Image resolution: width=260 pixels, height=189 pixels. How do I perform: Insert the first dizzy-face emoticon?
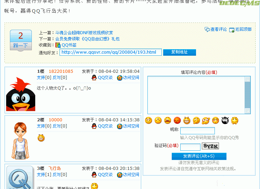click(148, 120)
